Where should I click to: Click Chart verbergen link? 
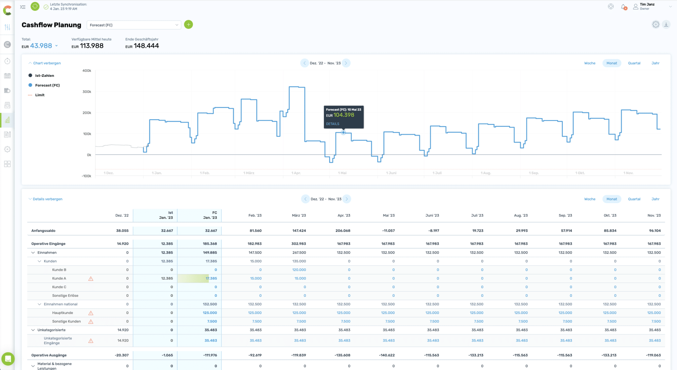[47, 63]
